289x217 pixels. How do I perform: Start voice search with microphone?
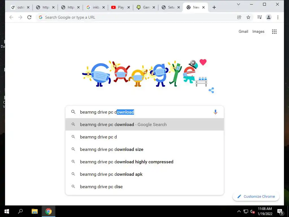coord(215,112)
